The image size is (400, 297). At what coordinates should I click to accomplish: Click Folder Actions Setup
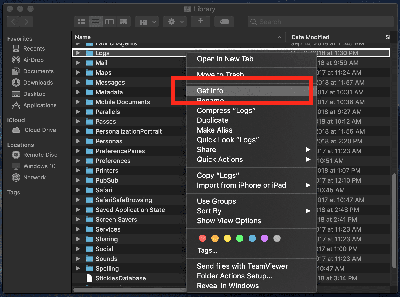pos(234,276)
